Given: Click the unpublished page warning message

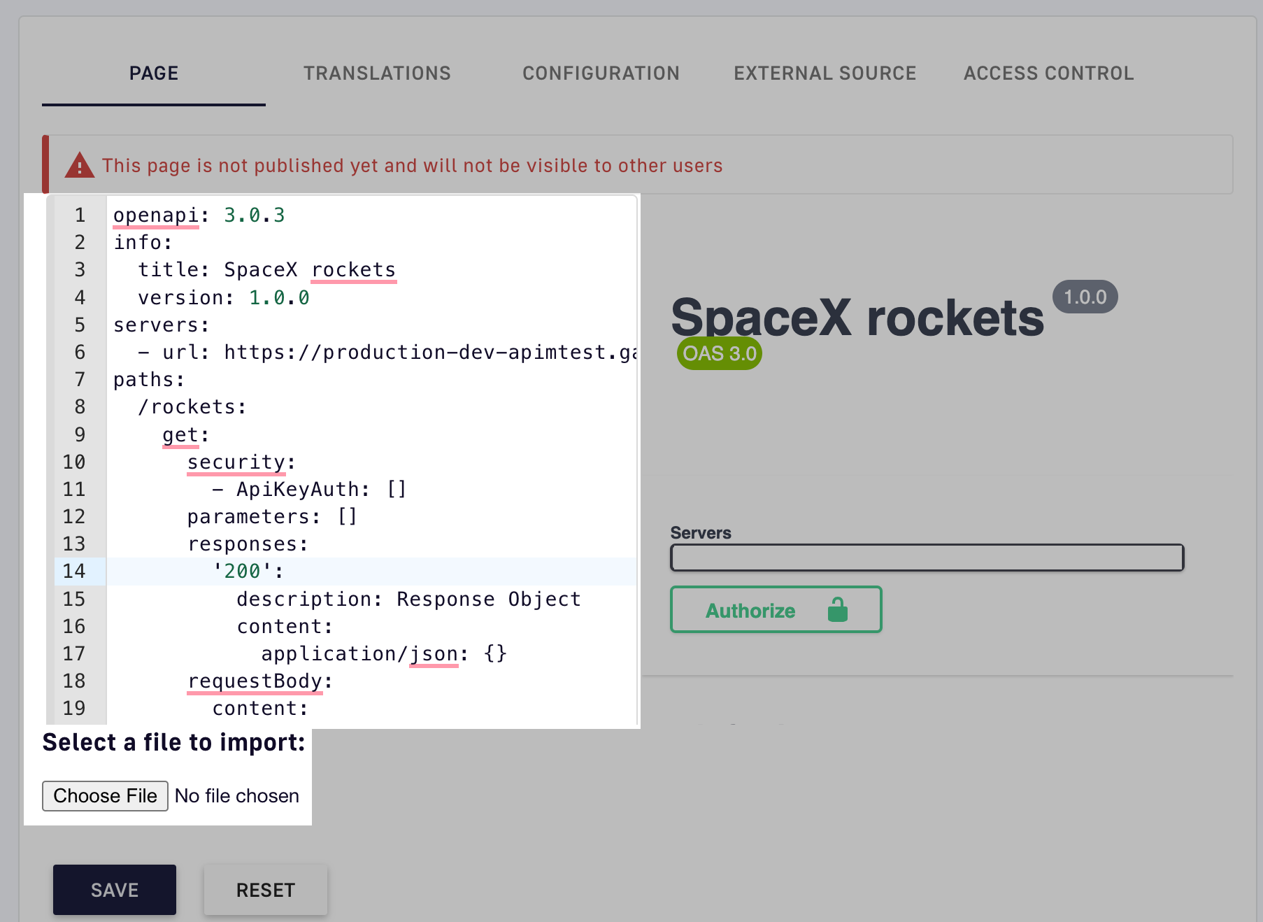Looking at the screenshot, I should pyautogui.click(x=413, y=166).
